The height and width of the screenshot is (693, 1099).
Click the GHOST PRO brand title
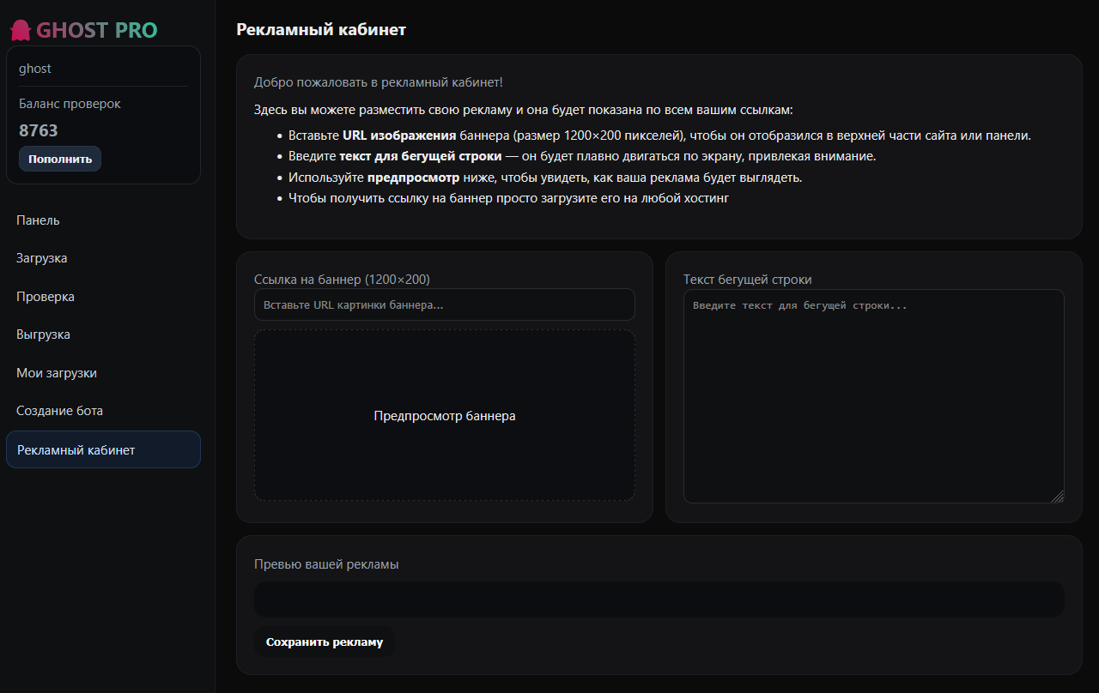(97, 31)
